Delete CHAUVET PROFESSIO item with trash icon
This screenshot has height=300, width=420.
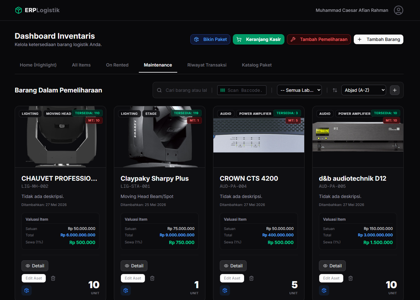point(53,278)
